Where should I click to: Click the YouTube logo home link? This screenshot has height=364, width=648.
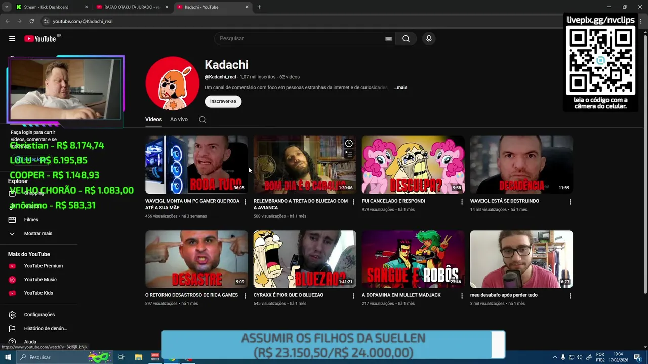click(x=40, y=39)
